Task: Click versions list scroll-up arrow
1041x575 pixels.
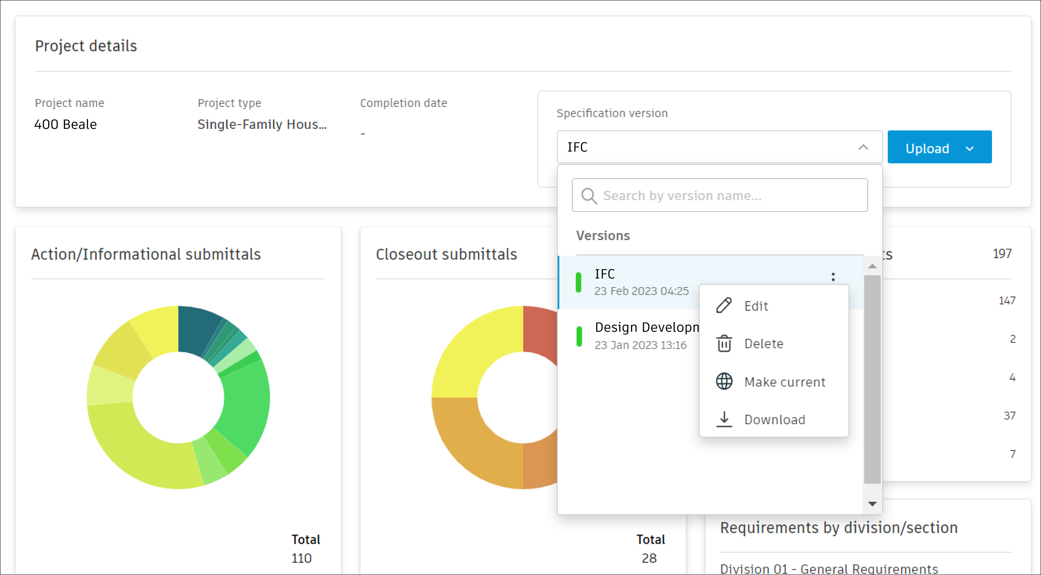Action: pos(872,266)
